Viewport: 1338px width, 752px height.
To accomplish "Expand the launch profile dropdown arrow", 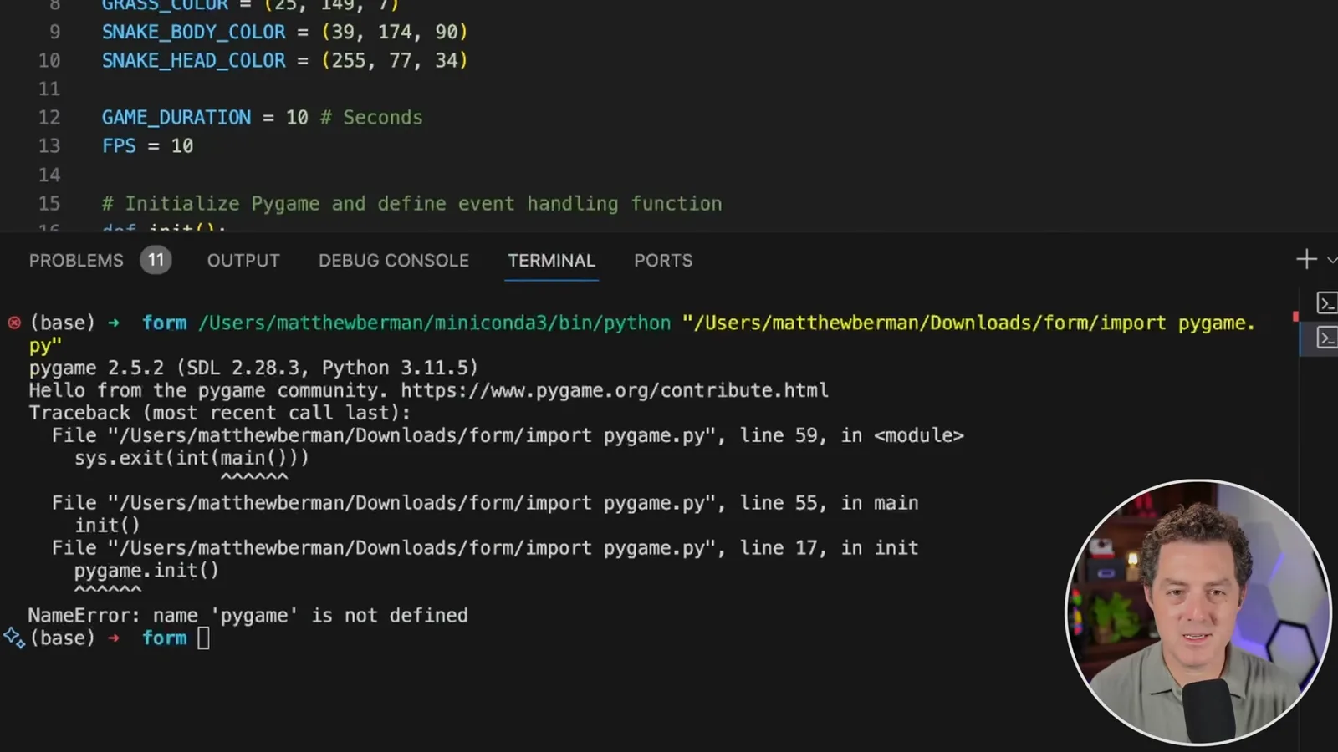I will coord(1331,260).
